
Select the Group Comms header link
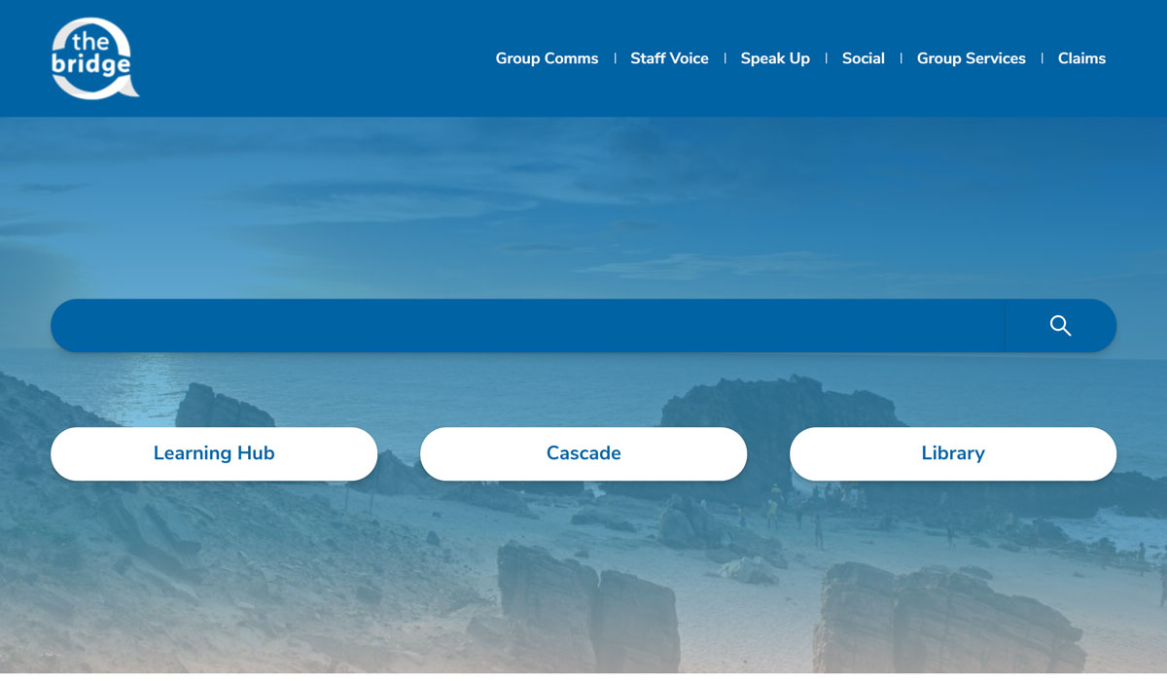pos(547,58)
